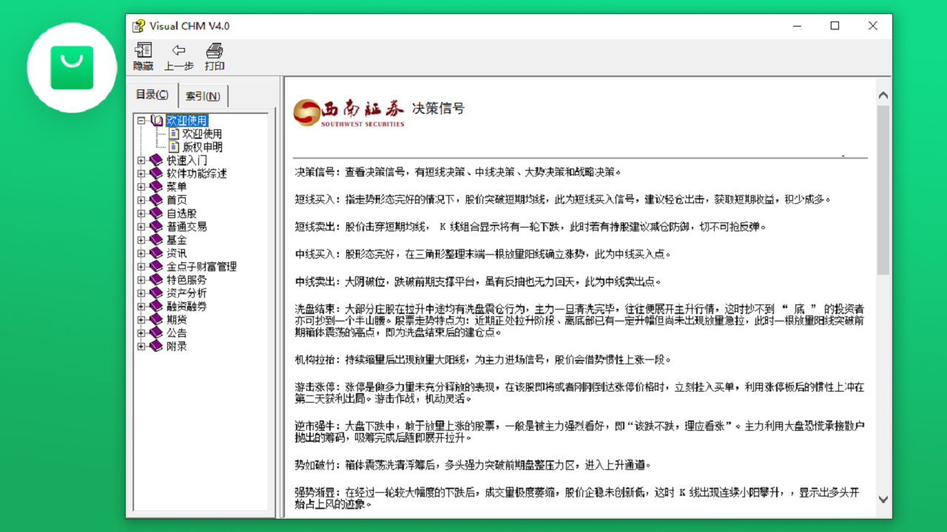Click the book icon beside 公告
This screenshot has height=532, width=947.
155,333
